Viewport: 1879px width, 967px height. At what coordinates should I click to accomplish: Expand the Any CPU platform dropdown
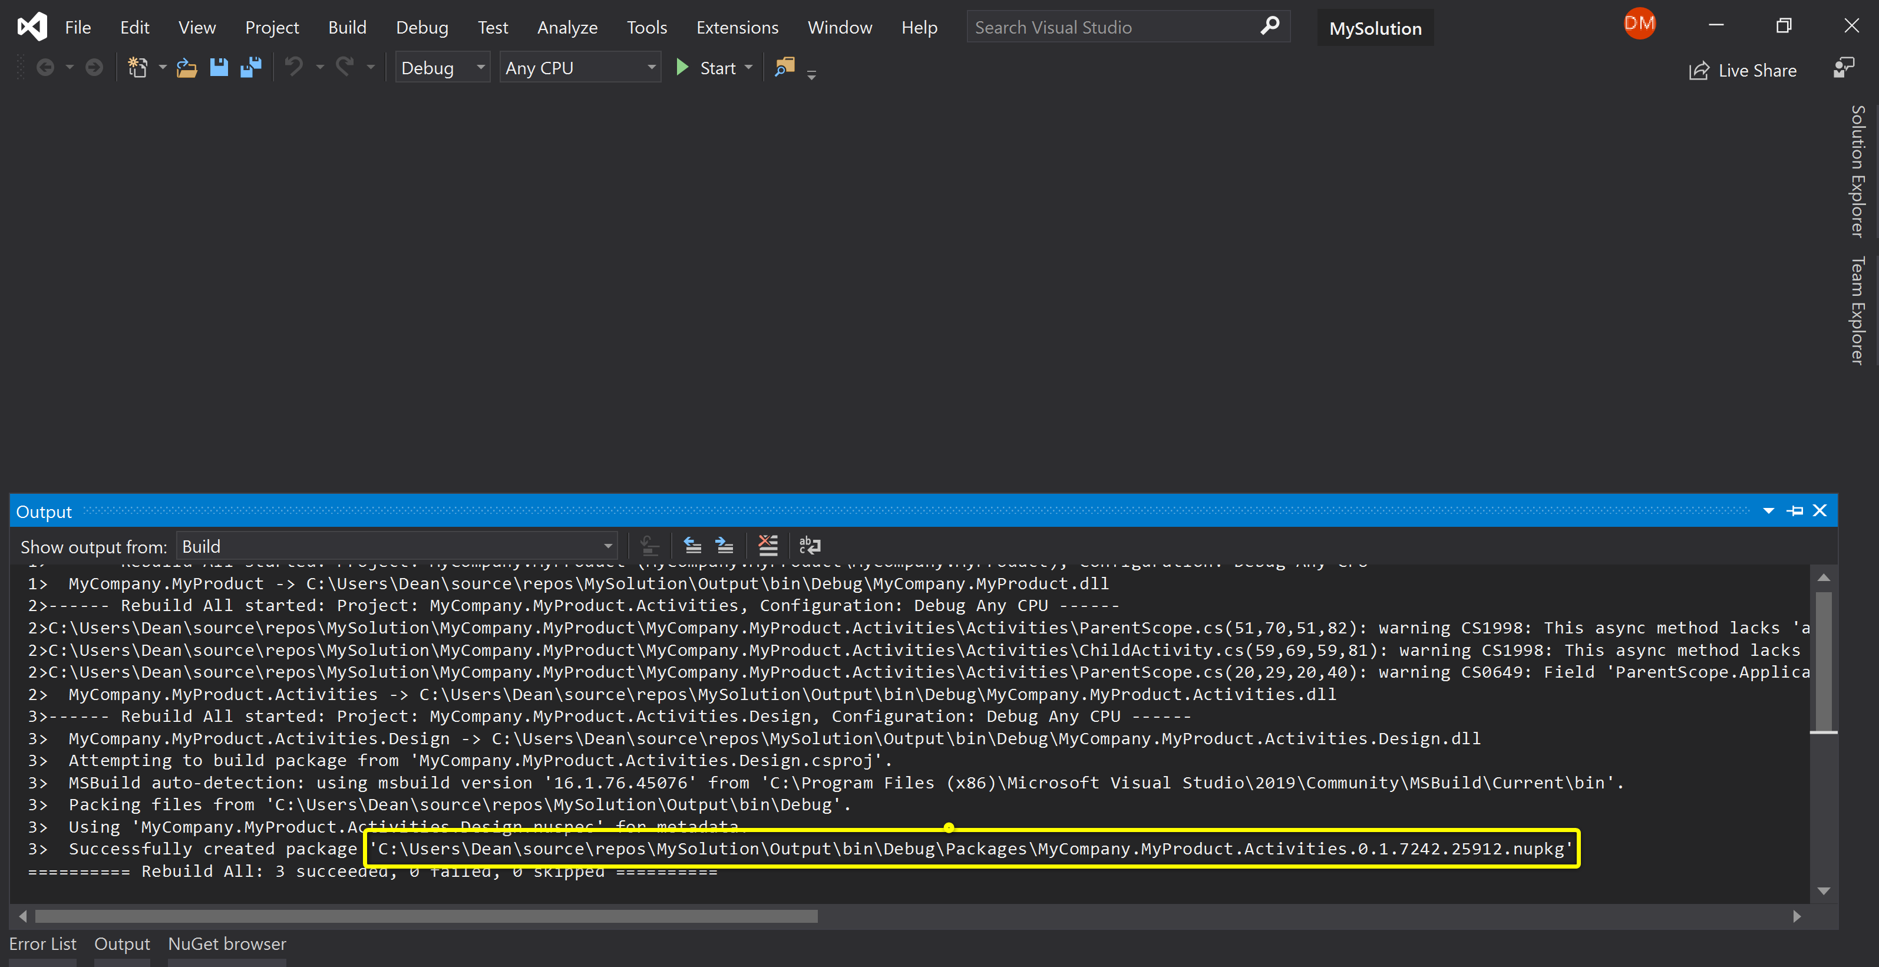[x=580, y=68]
